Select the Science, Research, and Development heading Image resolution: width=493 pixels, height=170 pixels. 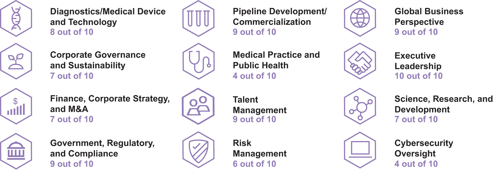[443, 104]
